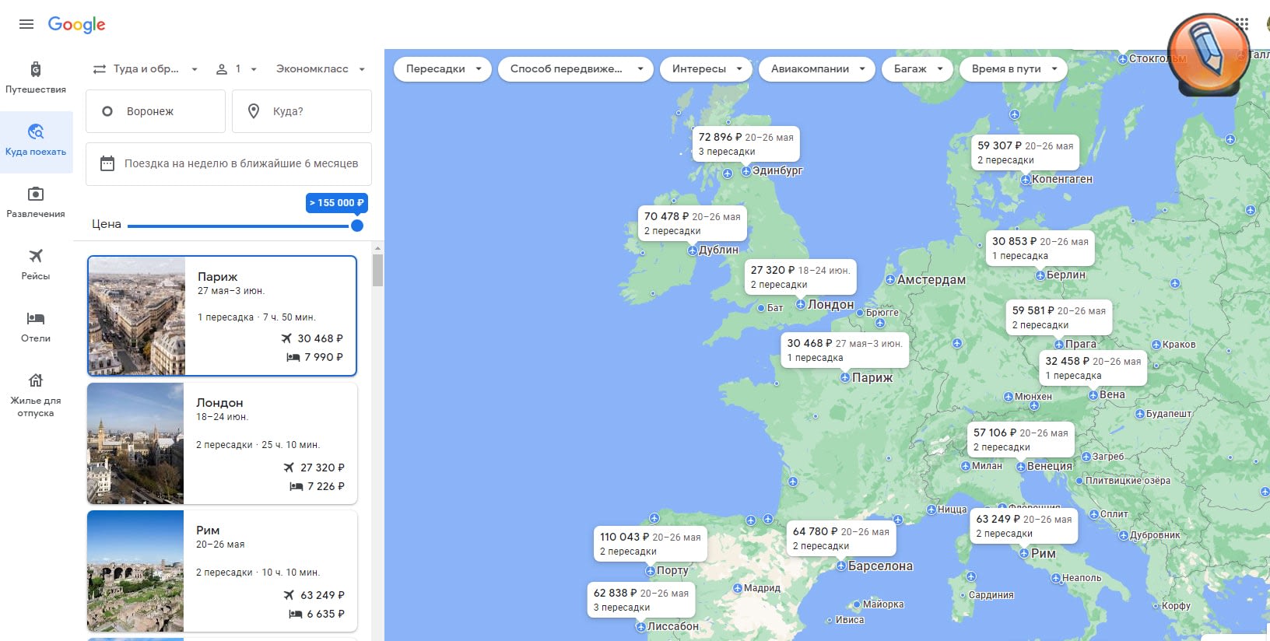Select Вена price bubble 32 458 ₽
This screenshot has width=1270, height=641.
click(x=1093, y=368)
